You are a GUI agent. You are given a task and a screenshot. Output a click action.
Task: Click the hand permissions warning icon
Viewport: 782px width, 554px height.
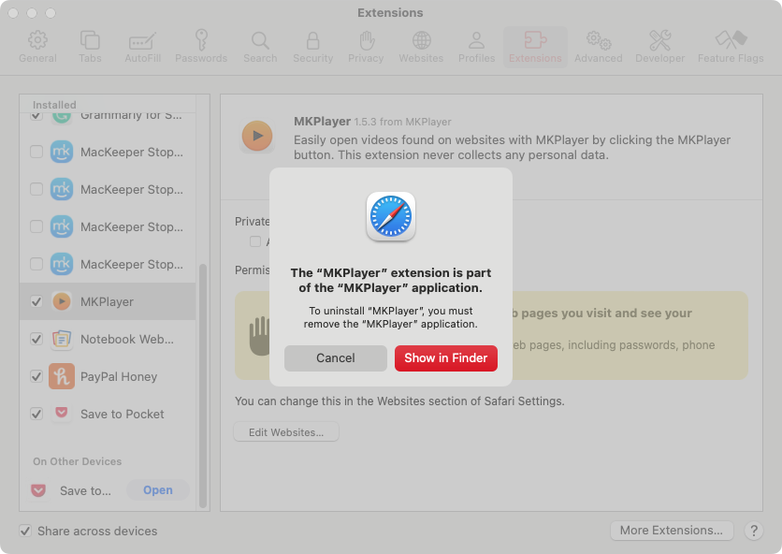[x=259, y=336]
